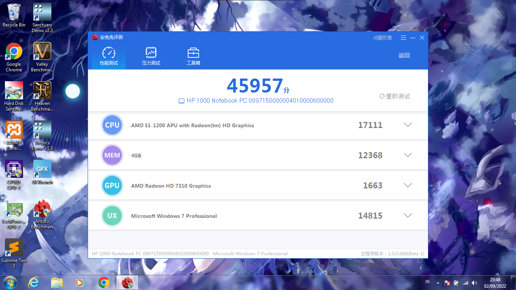Click the GPU score 1663
Image resolution: width=516 pixels, height=290 pixels.
click(373, 185)
